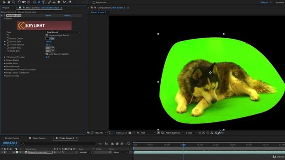Switch to the Project panel tab

coord(6,8)
